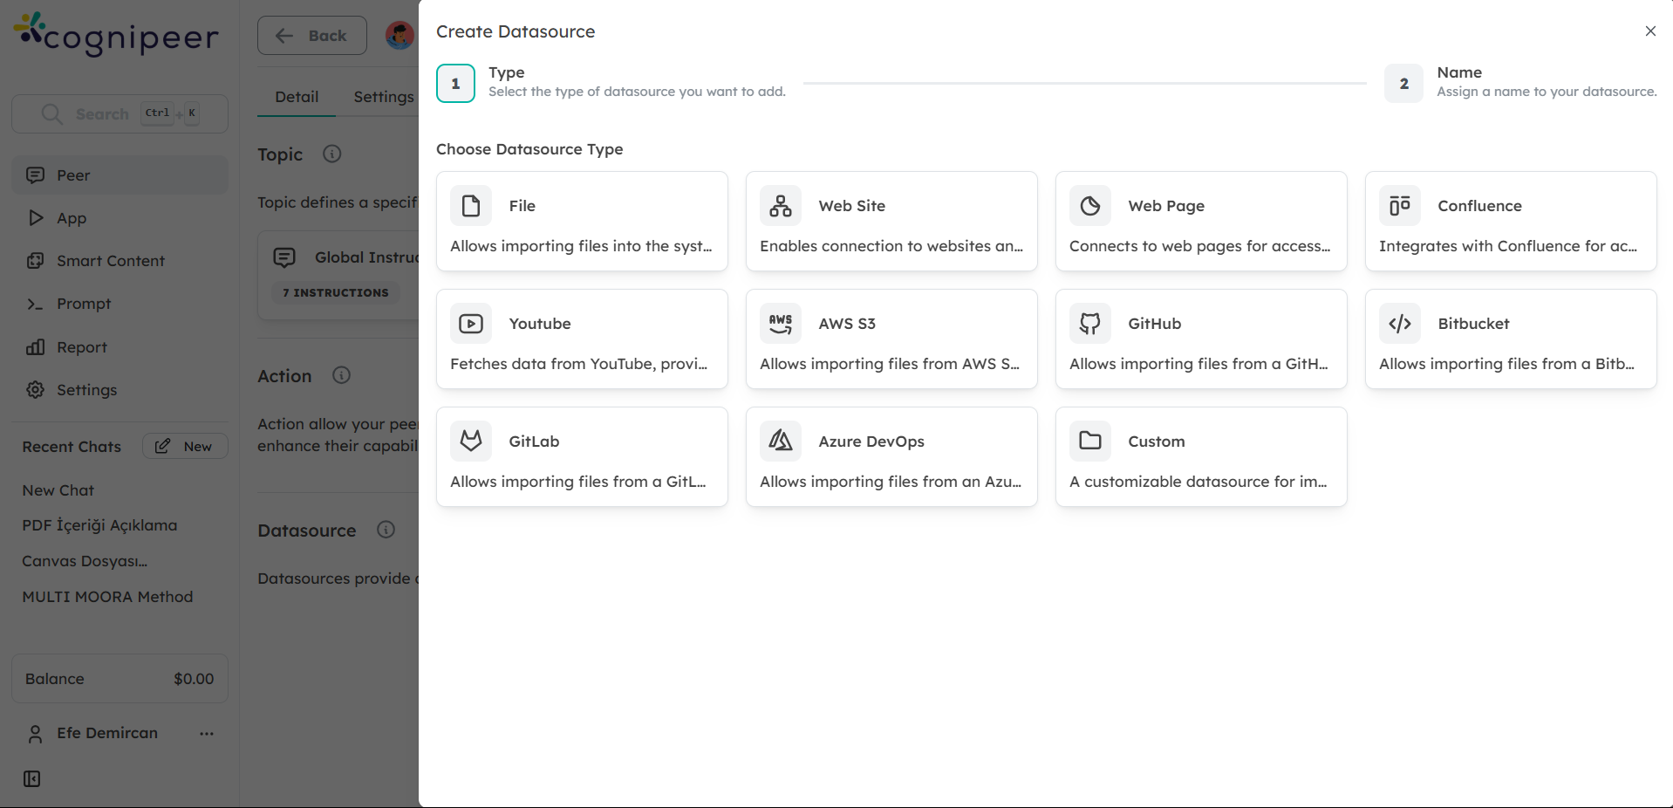
Task: Select the File datasource type
Action: (x=581, y=221)
